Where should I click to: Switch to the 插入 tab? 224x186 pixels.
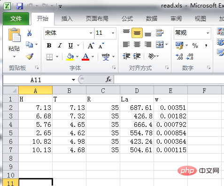tap(67, 19)
